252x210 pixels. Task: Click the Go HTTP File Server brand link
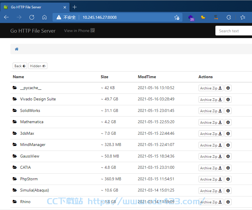point(33,31)
